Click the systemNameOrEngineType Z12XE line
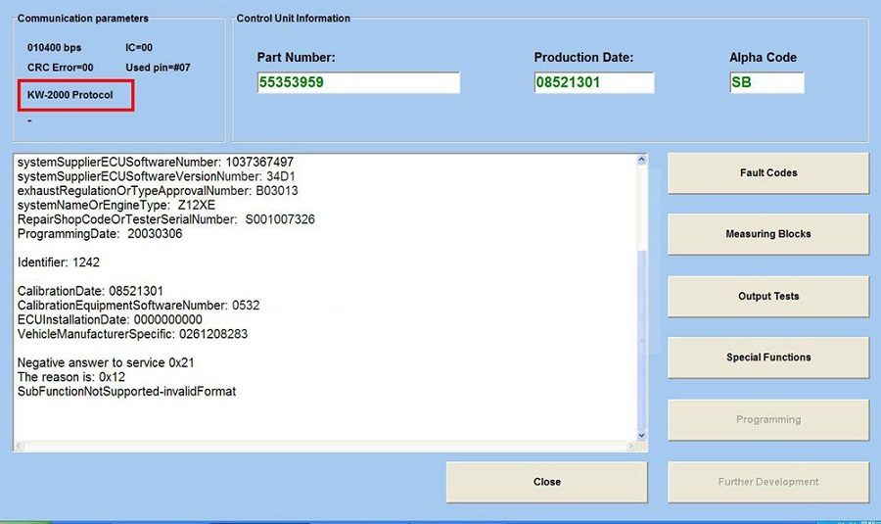The width and height of the screenshot is (881, 524). click(x=116, y=205)
